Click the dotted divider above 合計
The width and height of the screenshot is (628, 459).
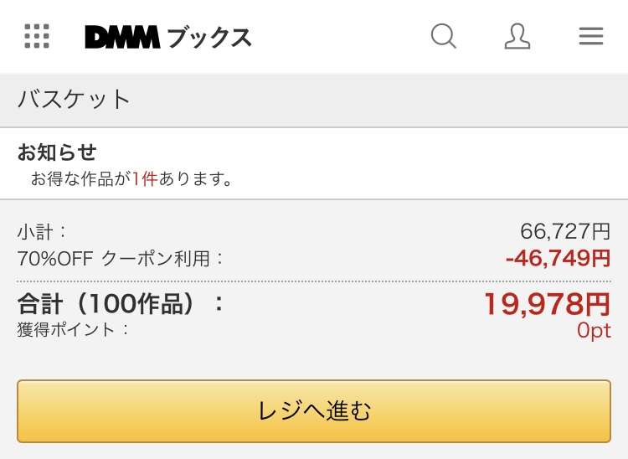[314, 281]
